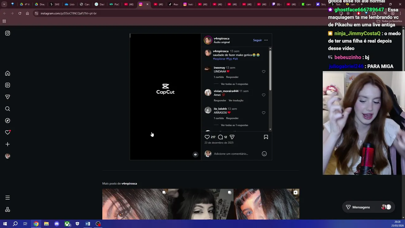Screen dimensions: 405x228
Task: Like inexmay's comment LINDAAA
Action: [264, 72]
